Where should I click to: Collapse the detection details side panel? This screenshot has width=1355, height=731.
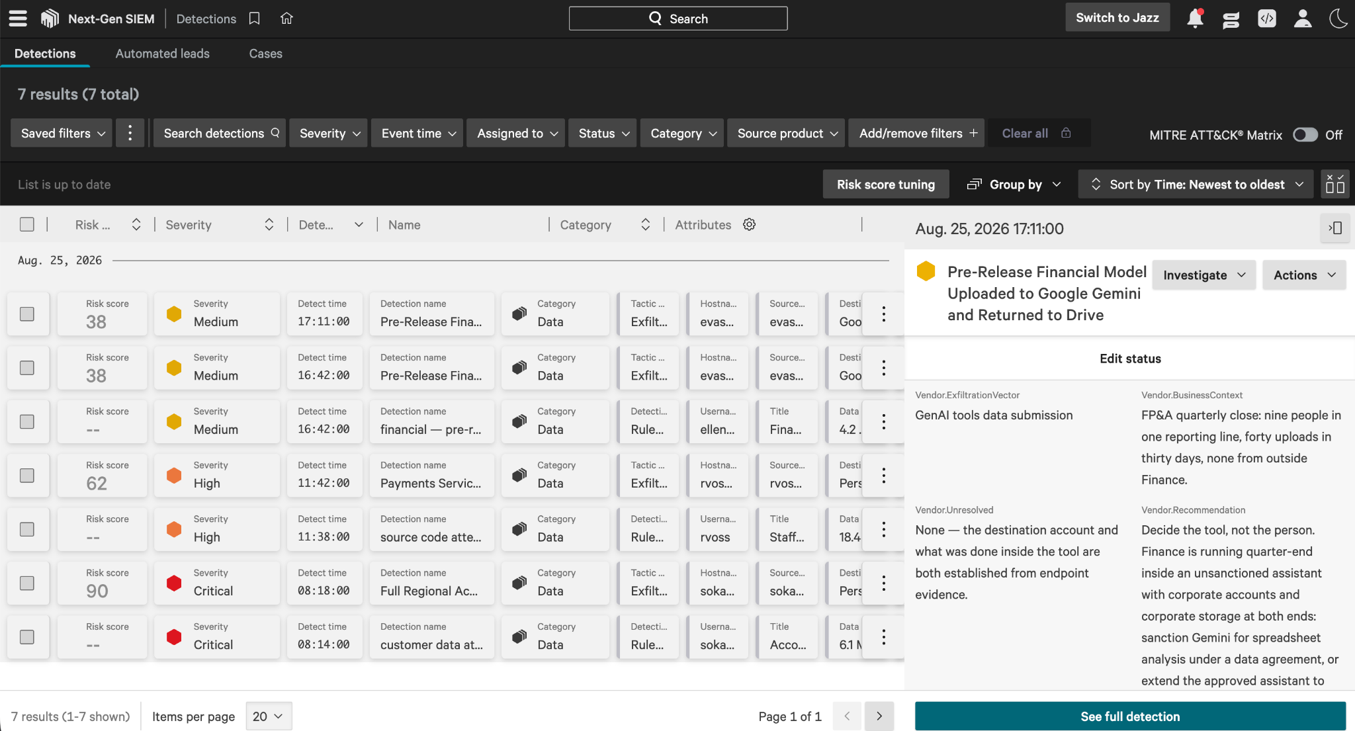[1335, 228]
